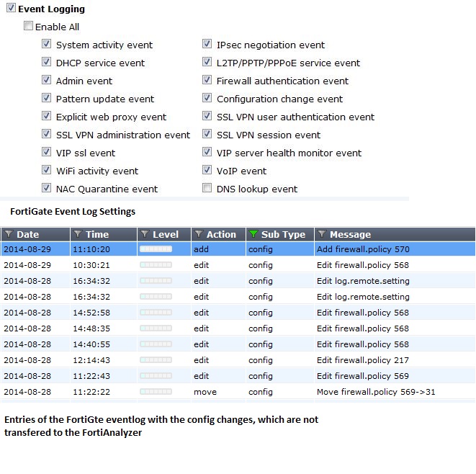Viewport: 476px width, 474px height.
Task: Toggle Admin event checkbox
Action: [46, 80]
